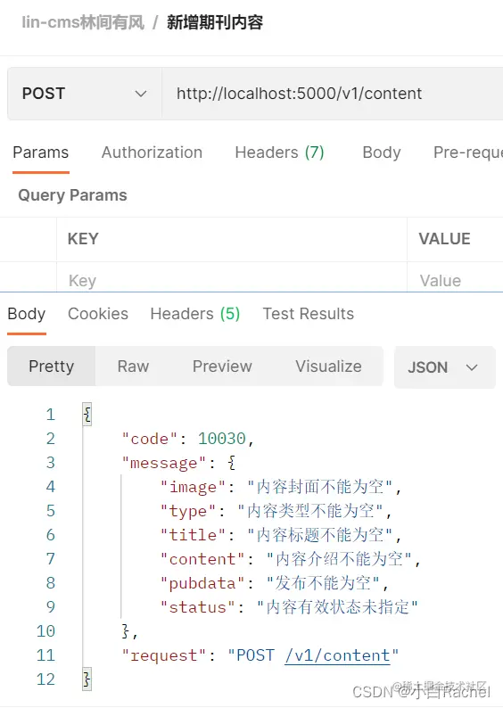Follow the /v1/content link in response

(337, 655)
